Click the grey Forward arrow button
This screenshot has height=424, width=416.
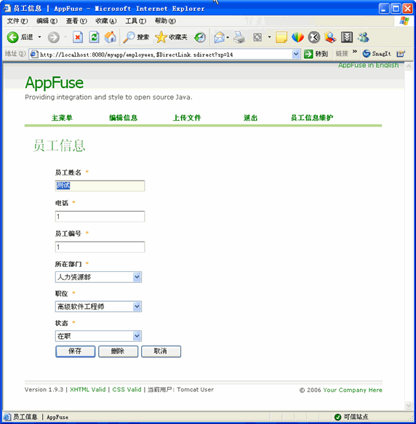pos(54,37)
